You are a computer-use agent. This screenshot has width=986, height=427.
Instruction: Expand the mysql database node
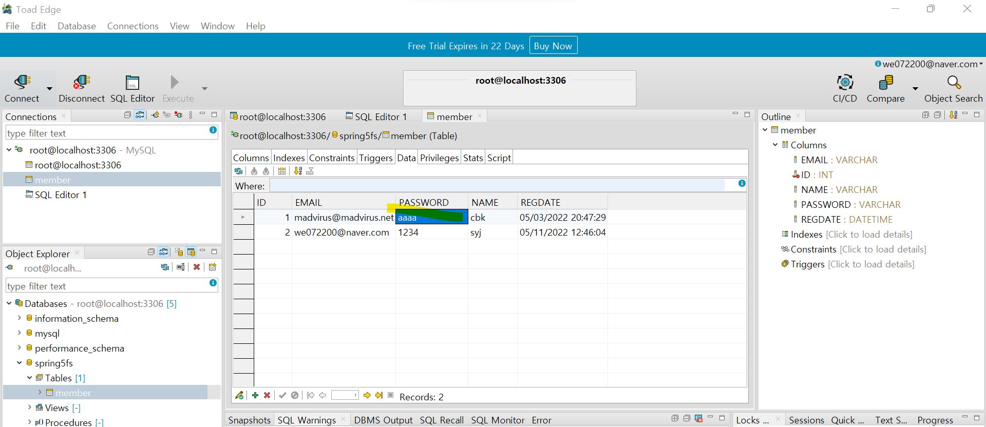pos(20,333)
